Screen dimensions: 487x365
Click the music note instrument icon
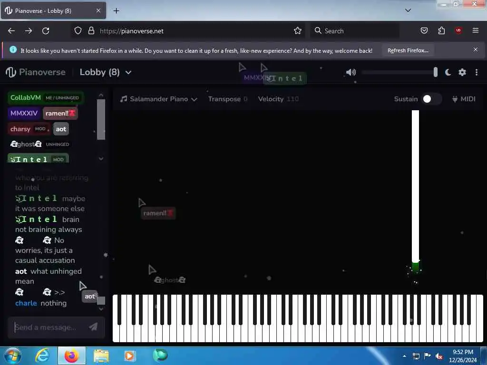(x=124, y=99)
